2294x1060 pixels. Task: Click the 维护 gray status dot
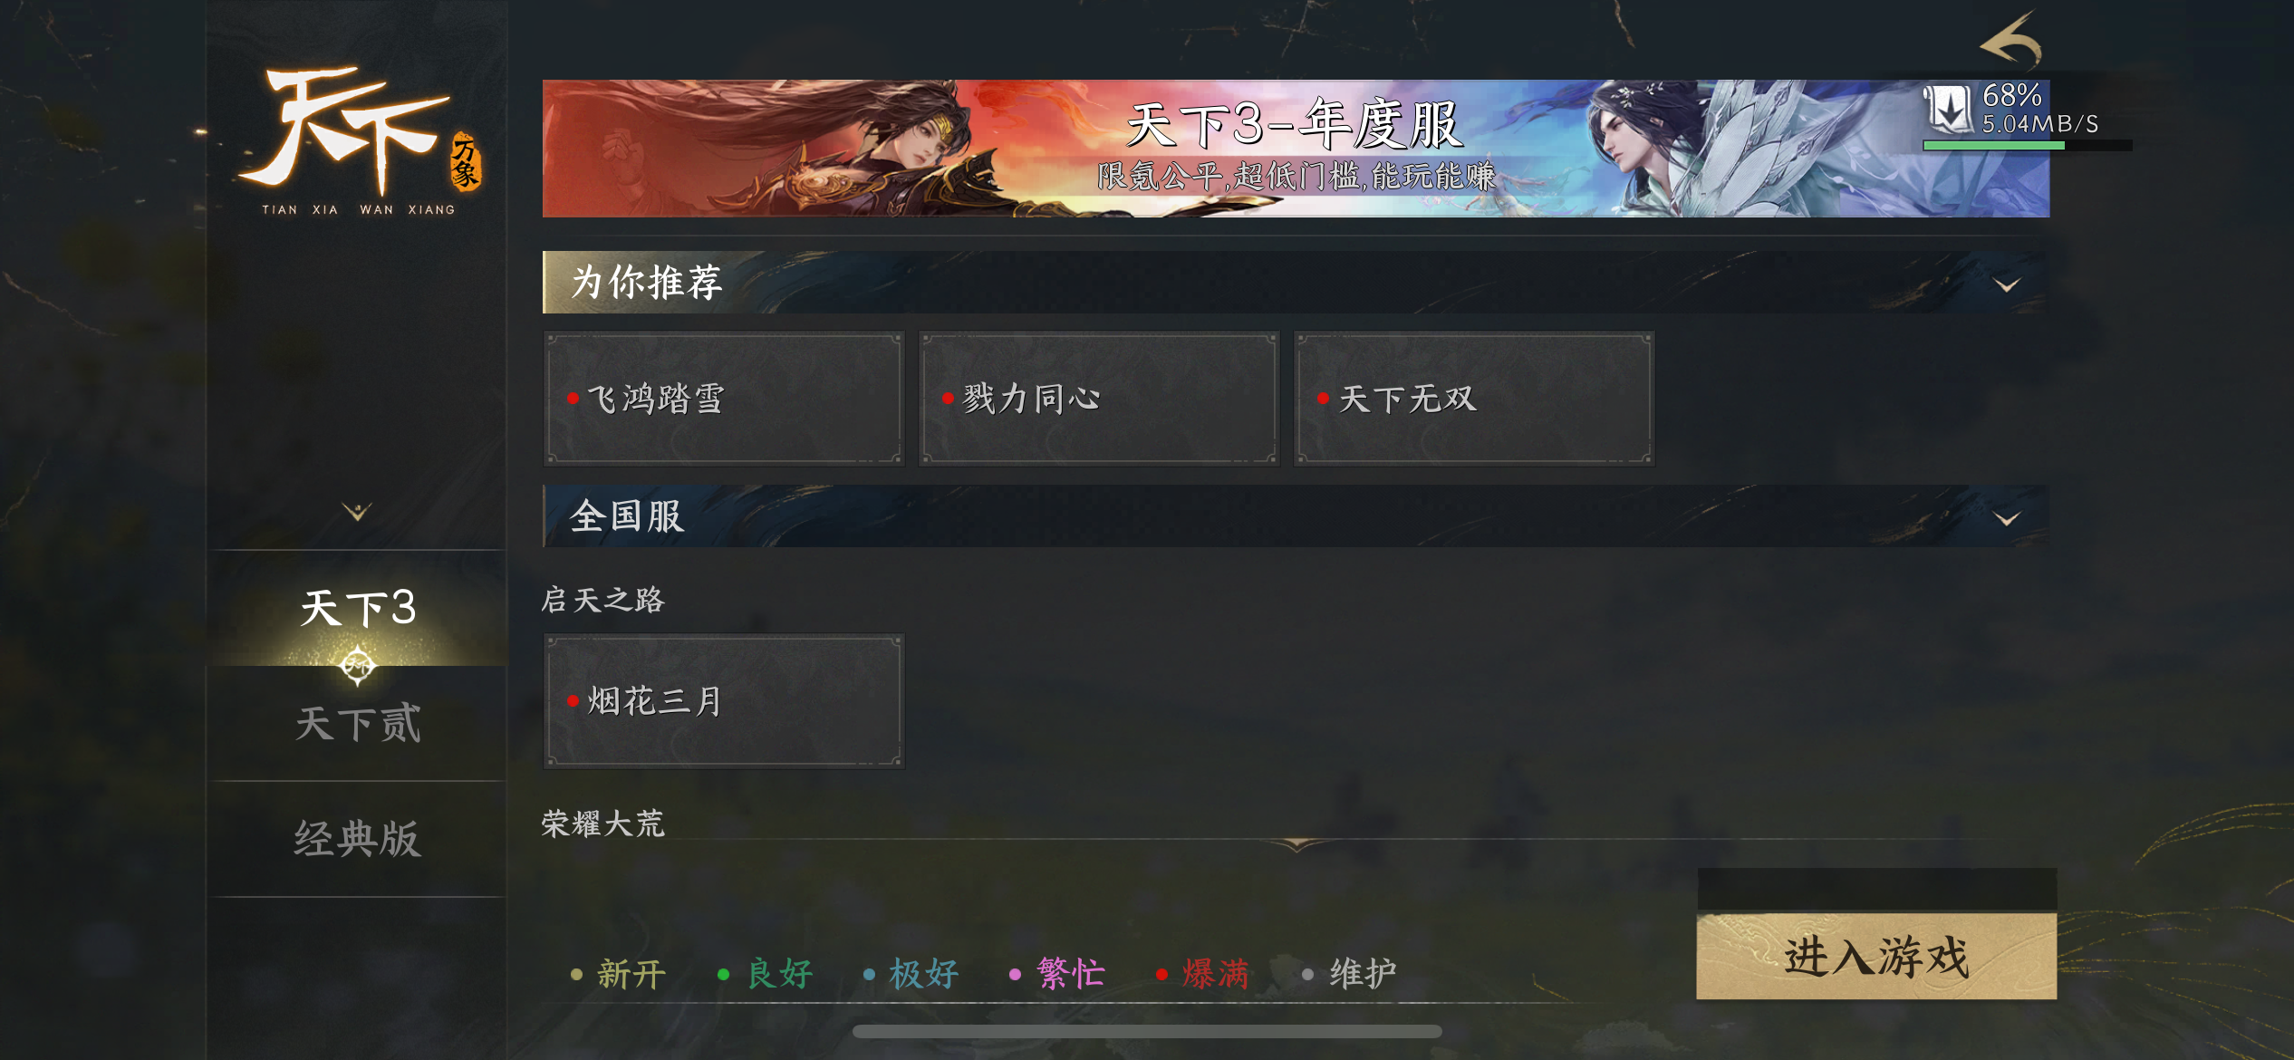pyautogui.click(x=1307, y=975)
